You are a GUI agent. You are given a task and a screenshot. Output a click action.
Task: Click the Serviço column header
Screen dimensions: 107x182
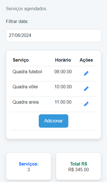click(x=21, y=60)
